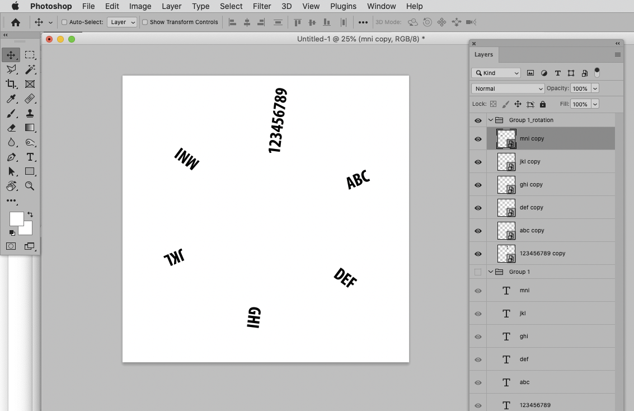Viewport: 634px width, 411px height.
Task: Select the Rectangular Marquee tool
Action: pyautogui.click(x=30, y=54)
